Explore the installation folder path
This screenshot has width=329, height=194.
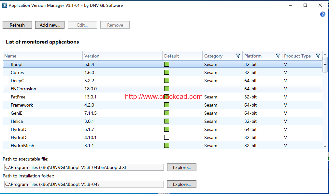(182, 184)
